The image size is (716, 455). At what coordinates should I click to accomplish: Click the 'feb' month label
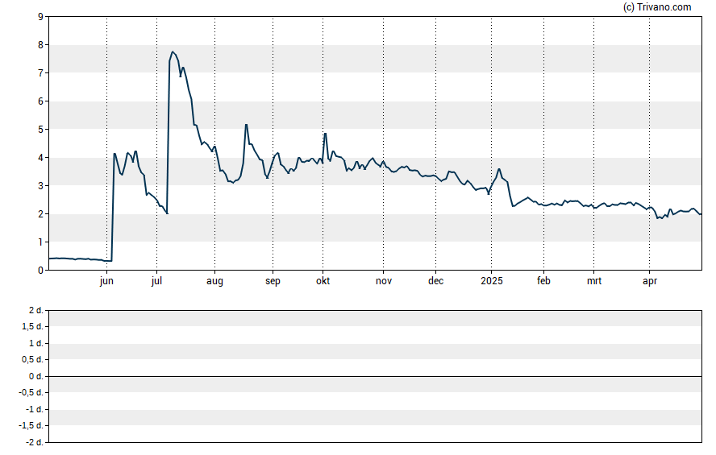[543, 281]
